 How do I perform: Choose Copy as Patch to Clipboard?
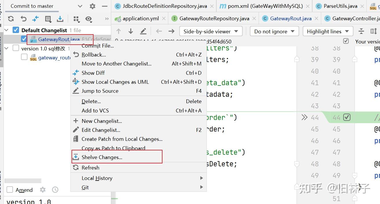[x=138, y=148]
